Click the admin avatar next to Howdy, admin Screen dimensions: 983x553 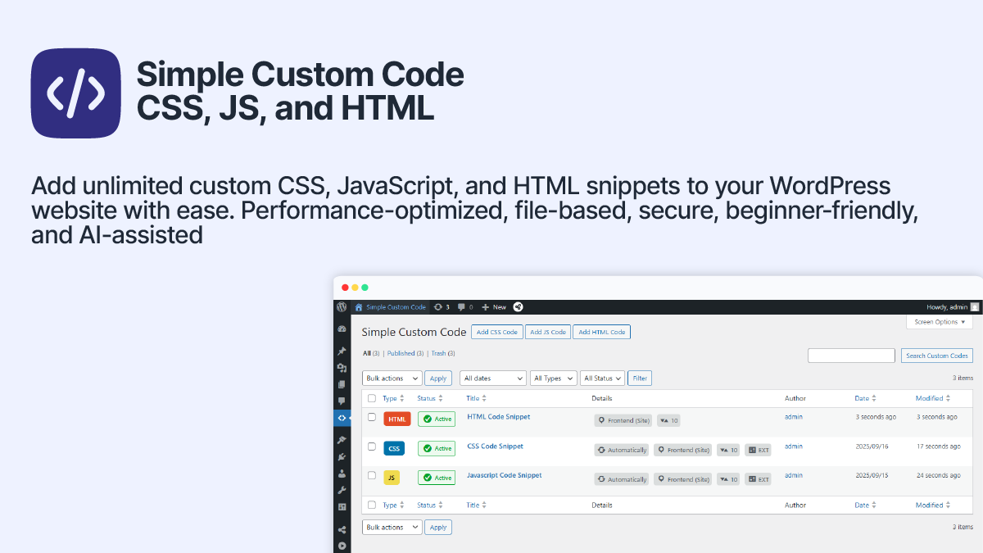[975, 307]
